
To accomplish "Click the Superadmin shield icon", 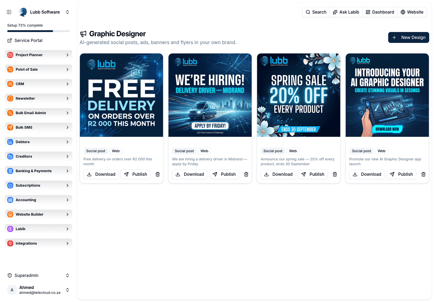I will 10,275.
